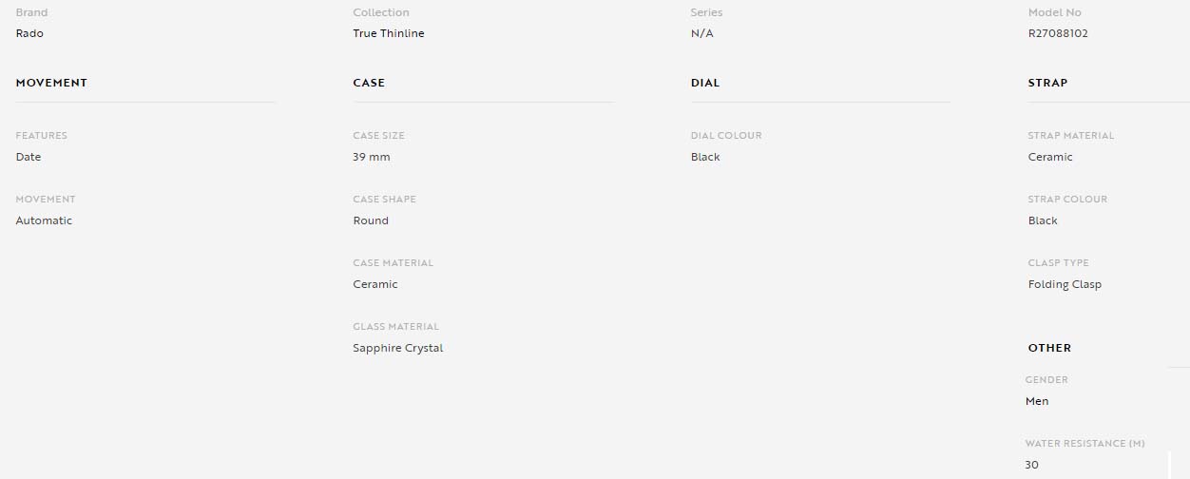Click the Ceramic strap material value
Image resolution: width=1190 pixels, height=479 pixels.
coord(1050,157)
